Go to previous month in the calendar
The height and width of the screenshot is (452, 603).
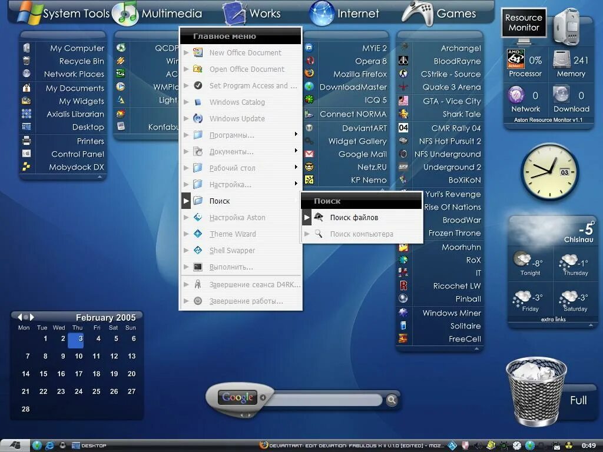point(19,317)
